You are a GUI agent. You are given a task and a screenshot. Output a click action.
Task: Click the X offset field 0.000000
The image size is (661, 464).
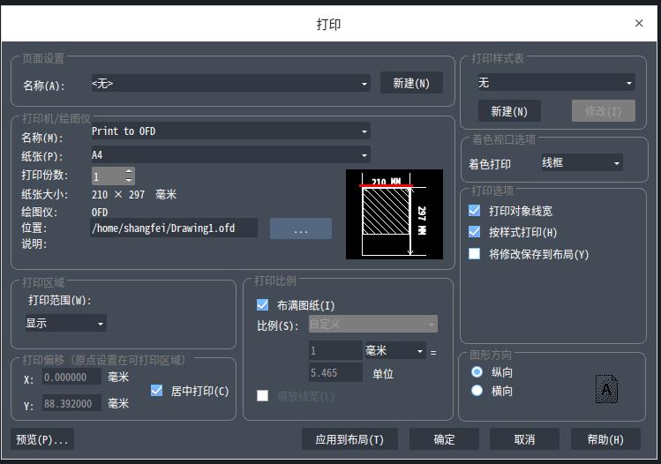(x=71, y=378)
